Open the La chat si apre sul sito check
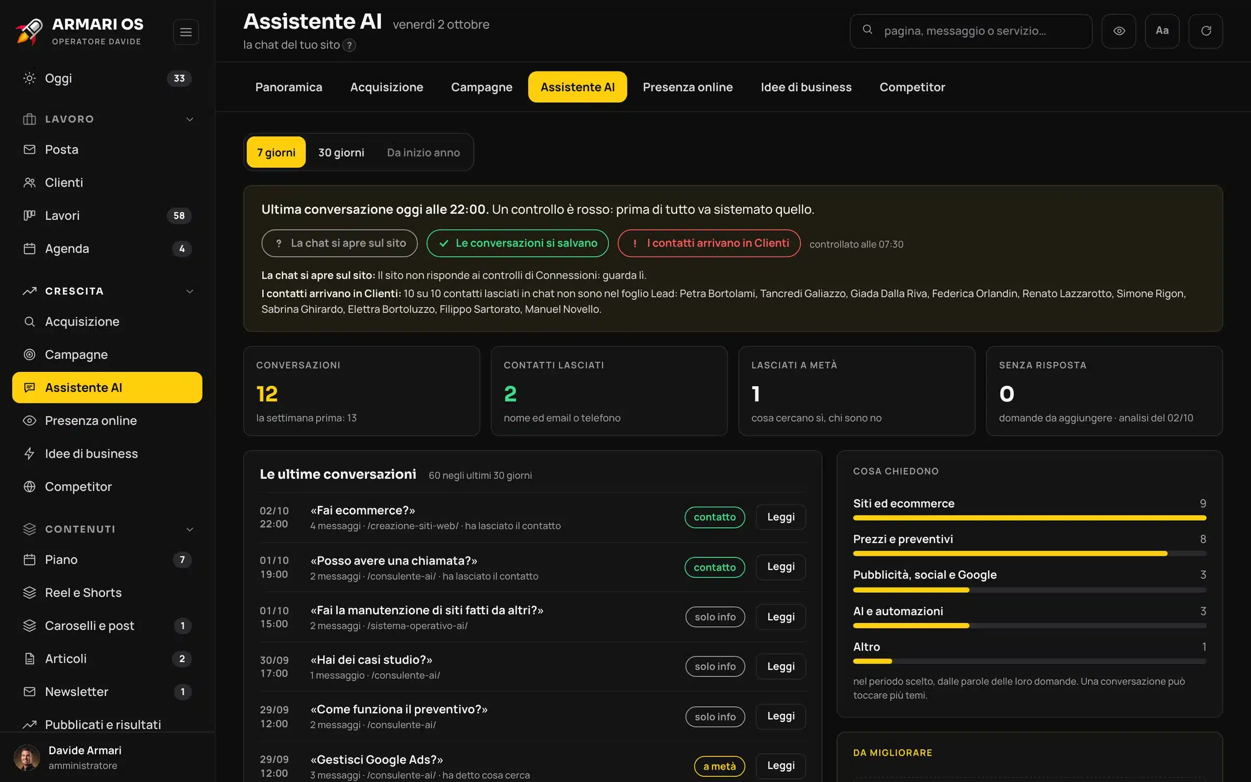 click(x=339, y=243)
